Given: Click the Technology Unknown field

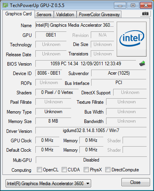Looking at the screenshot, I should pos(51,44).
